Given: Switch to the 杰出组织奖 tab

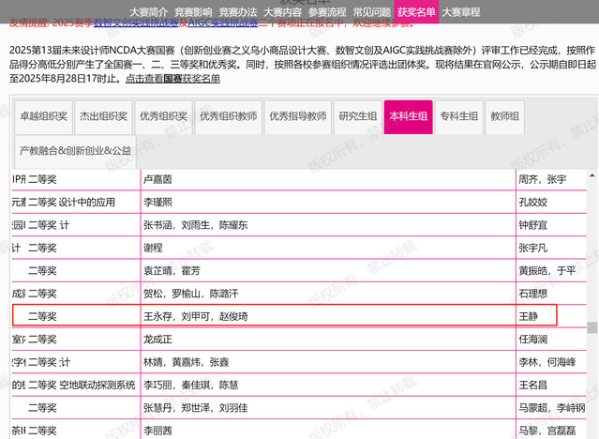Looking at the screenshot, I should [102, 117].
